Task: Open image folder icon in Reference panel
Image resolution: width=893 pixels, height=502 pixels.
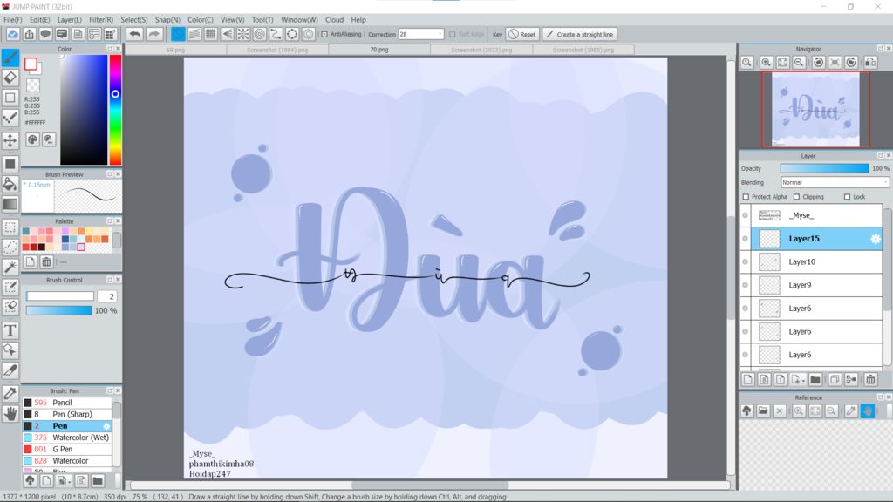Action: pos(763,410)
